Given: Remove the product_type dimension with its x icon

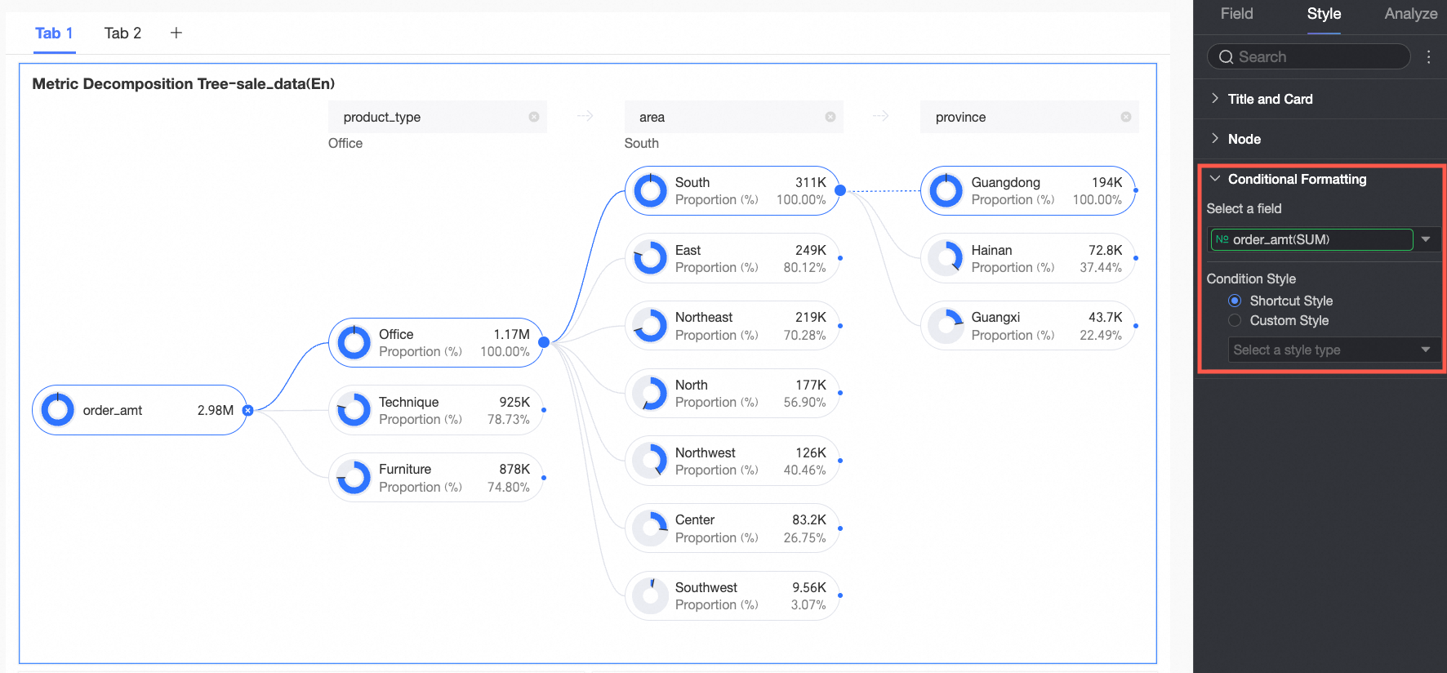Looking at the screenshot, I should pyautogui.click(x=534, y=117).
